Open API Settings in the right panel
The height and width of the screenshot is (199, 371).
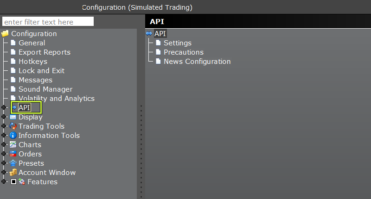178,43
